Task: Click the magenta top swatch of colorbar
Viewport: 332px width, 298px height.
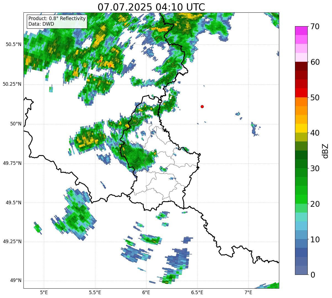Action: tap(301, 31)
